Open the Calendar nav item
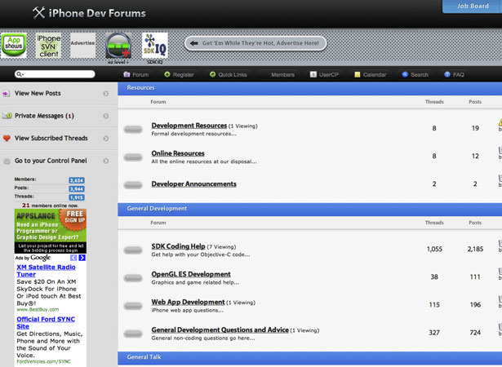Screen dimensions: 502x367 point(371,74)
